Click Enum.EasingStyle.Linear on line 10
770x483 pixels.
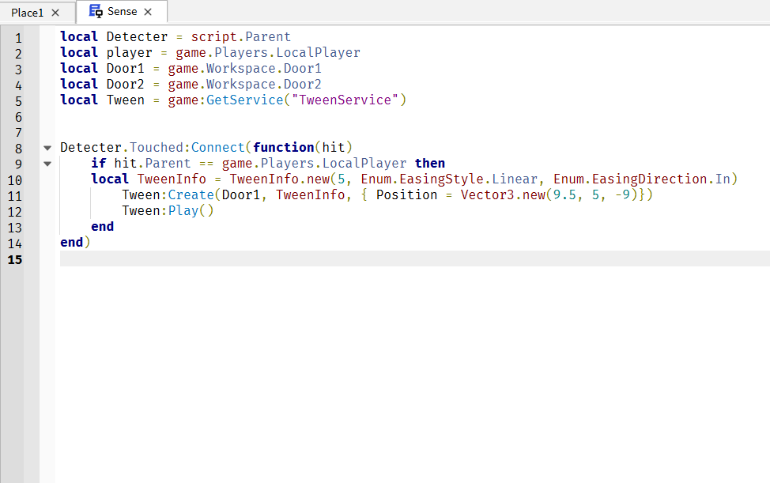coord(449,179)
